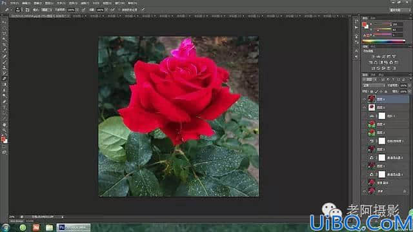Open the eraser Mode dropdown
Screen dimensions: 413x232
point(46,10)
